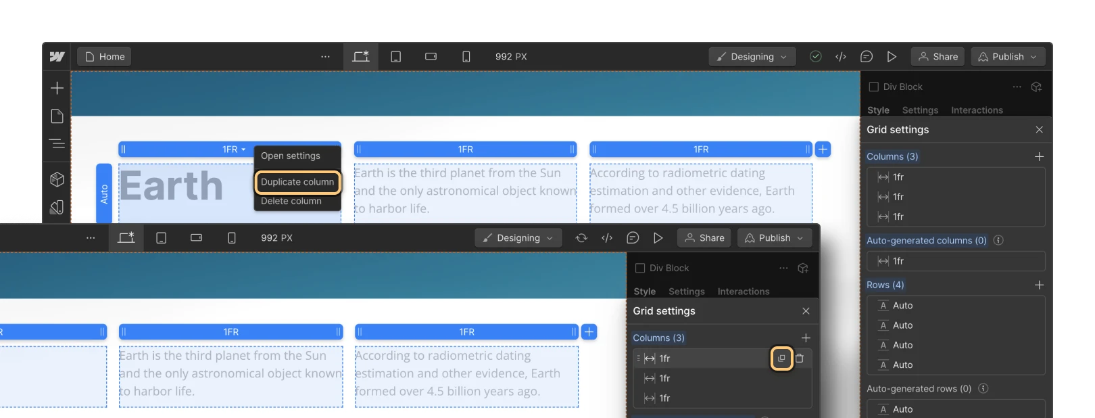Open the Add elements panel
The height and width of the screenshot is (418, 1095).
pos(57,88)
